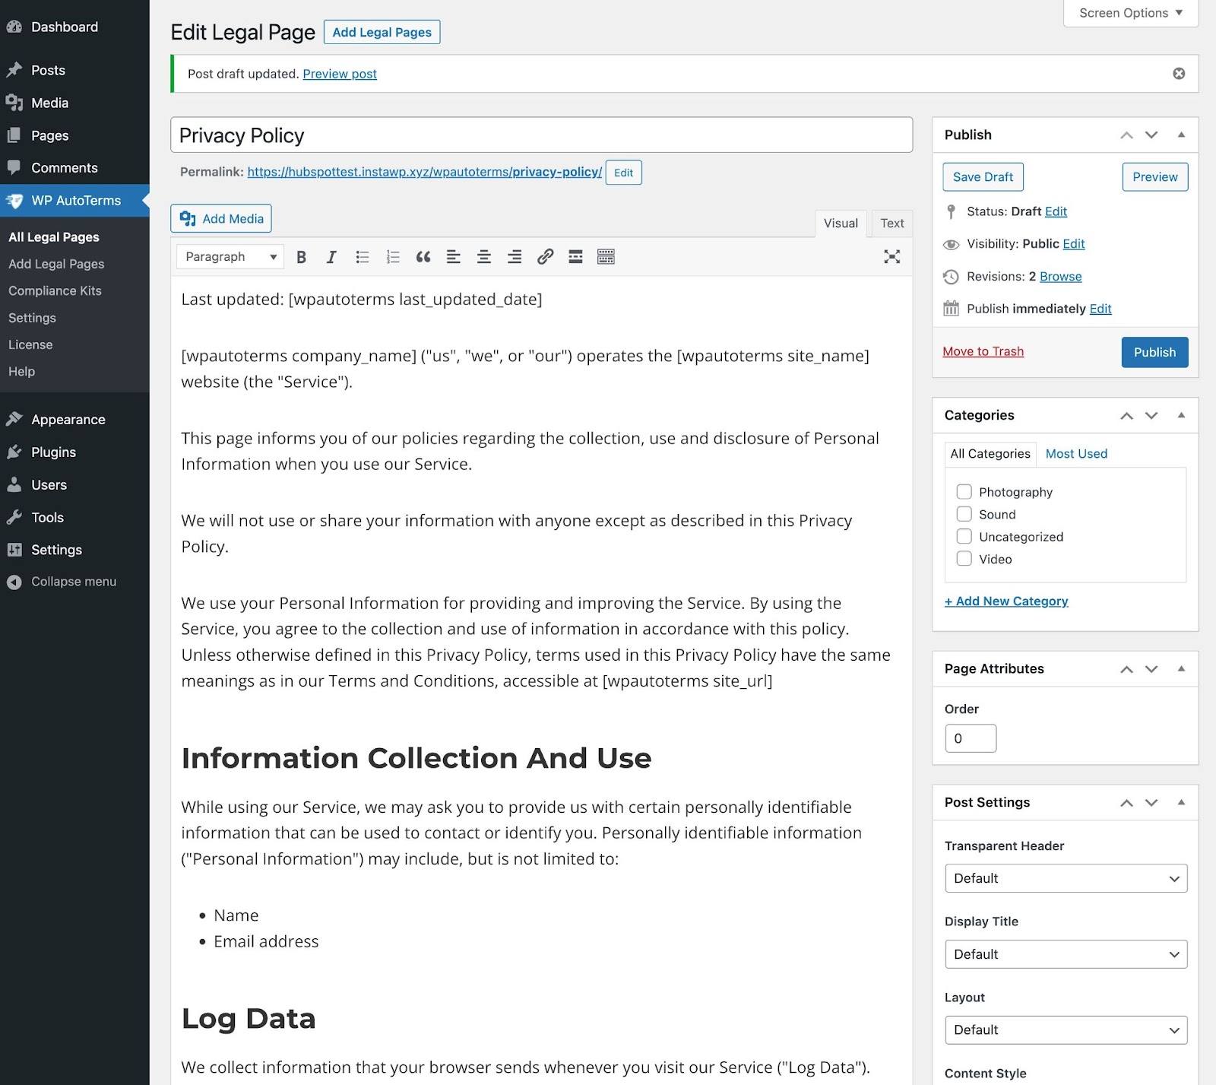
Task: Apply blockquote formatting
Action: (423, 257)
